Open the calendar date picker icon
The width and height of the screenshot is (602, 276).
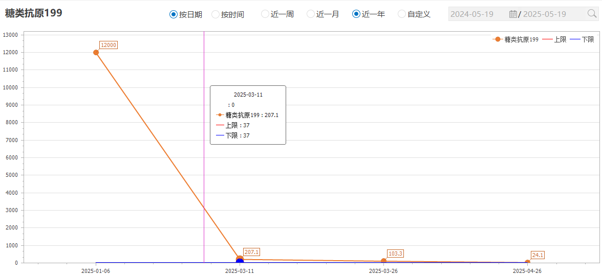coord(513,14)
